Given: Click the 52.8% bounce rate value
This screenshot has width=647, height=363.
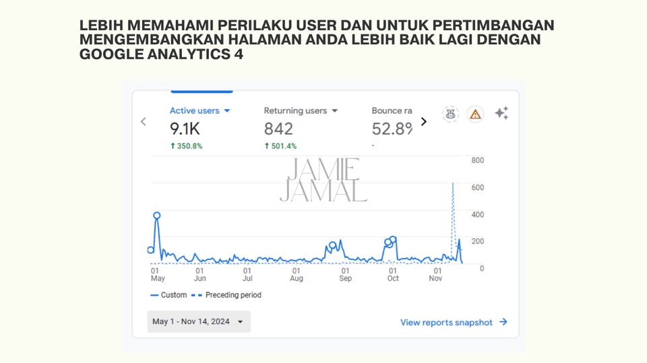Looking at the screenshot, I should (392, 129).
